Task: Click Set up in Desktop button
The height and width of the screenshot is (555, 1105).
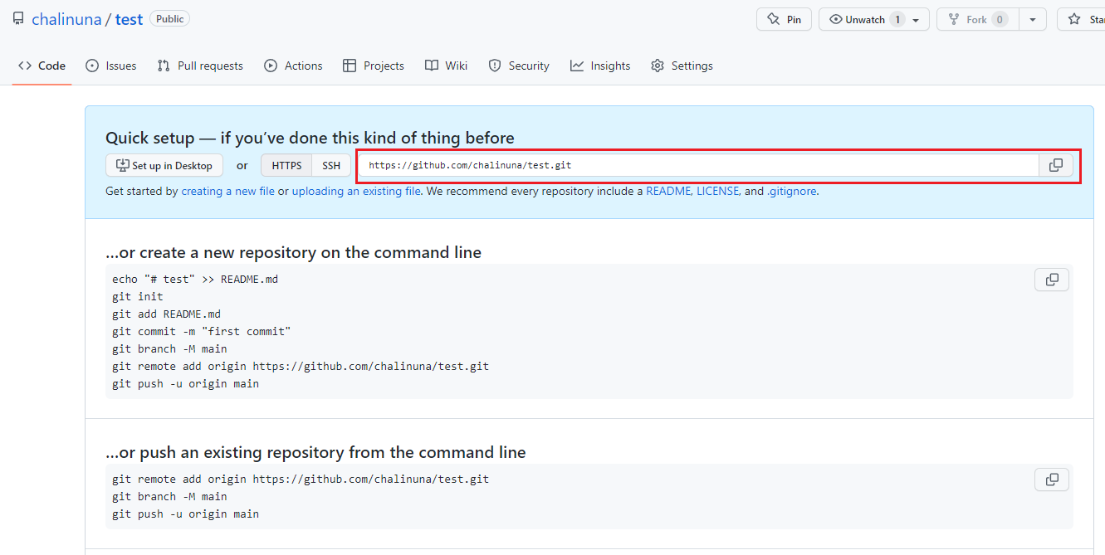Action: 164,165
